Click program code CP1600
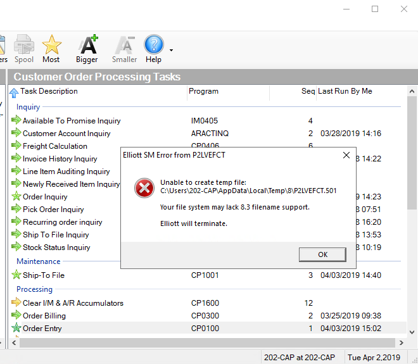 205,303
